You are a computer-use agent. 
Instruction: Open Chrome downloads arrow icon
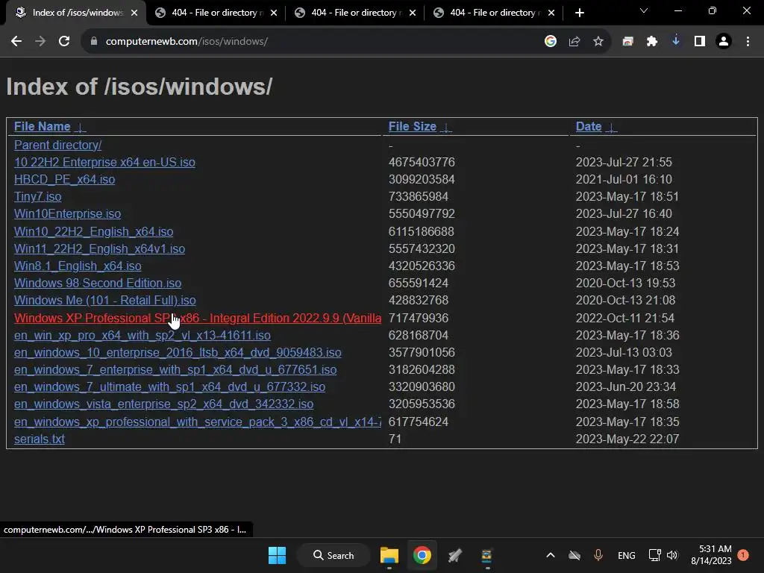pyautogui.click(x=676, y=42)
